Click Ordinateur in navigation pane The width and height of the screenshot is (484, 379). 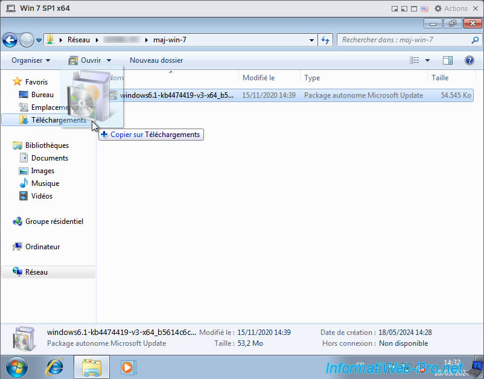(42, 247)
